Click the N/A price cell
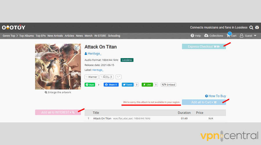Viewport: 261px width, 145px height. pos(211,119)
